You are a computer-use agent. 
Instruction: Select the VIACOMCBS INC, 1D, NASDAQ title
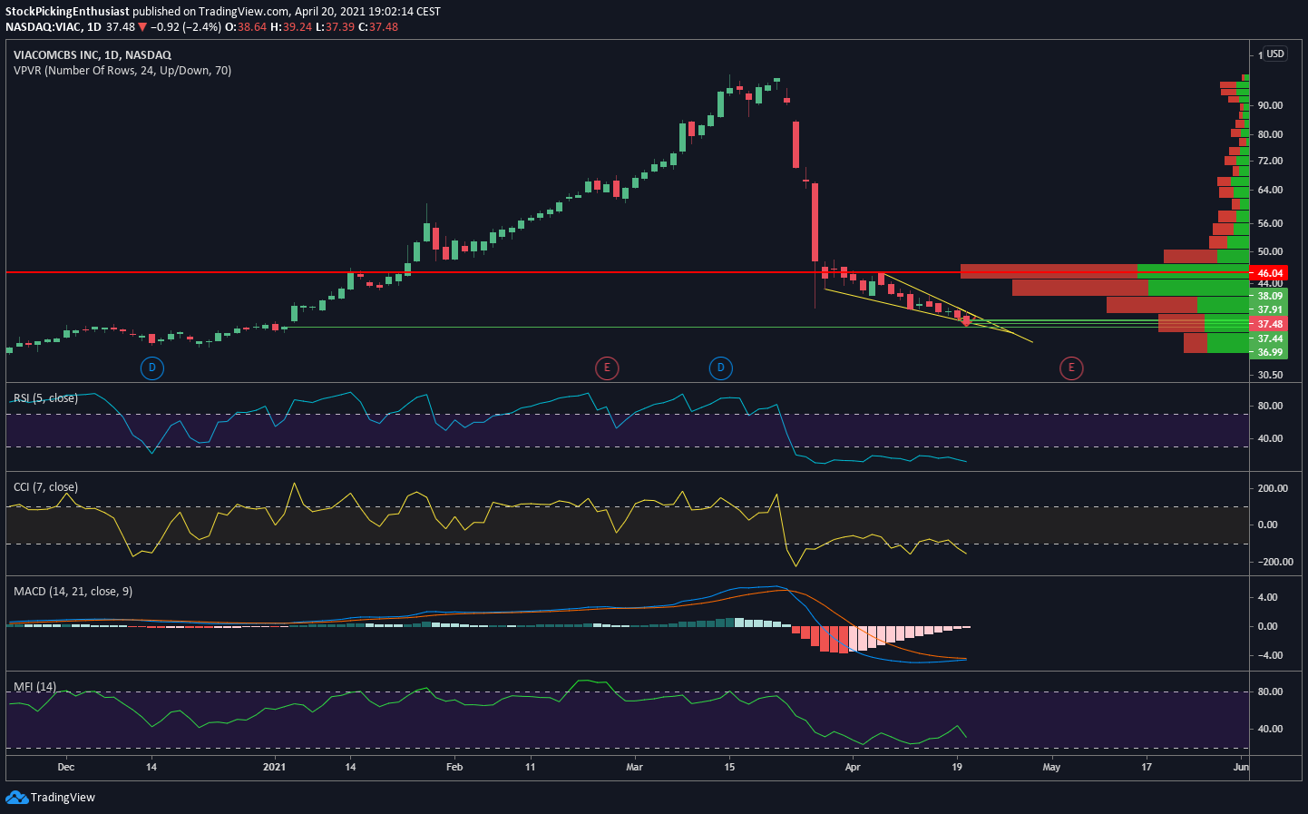[93, 55]
